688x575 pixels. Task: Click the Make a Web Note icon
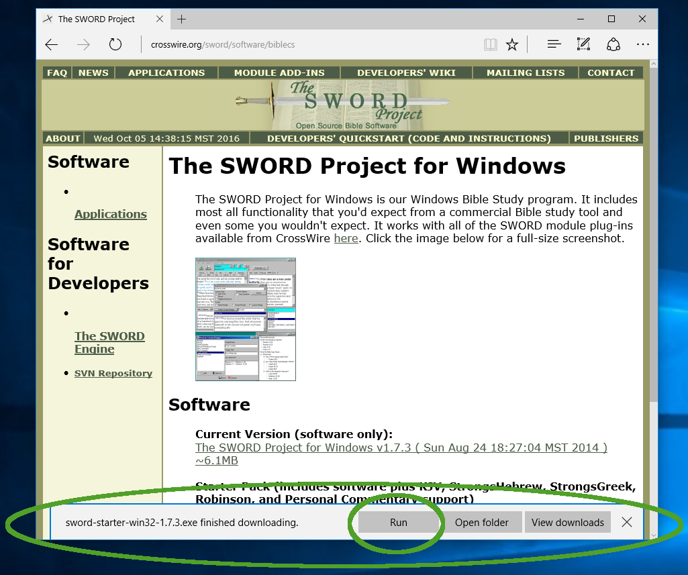coord(583,45)
